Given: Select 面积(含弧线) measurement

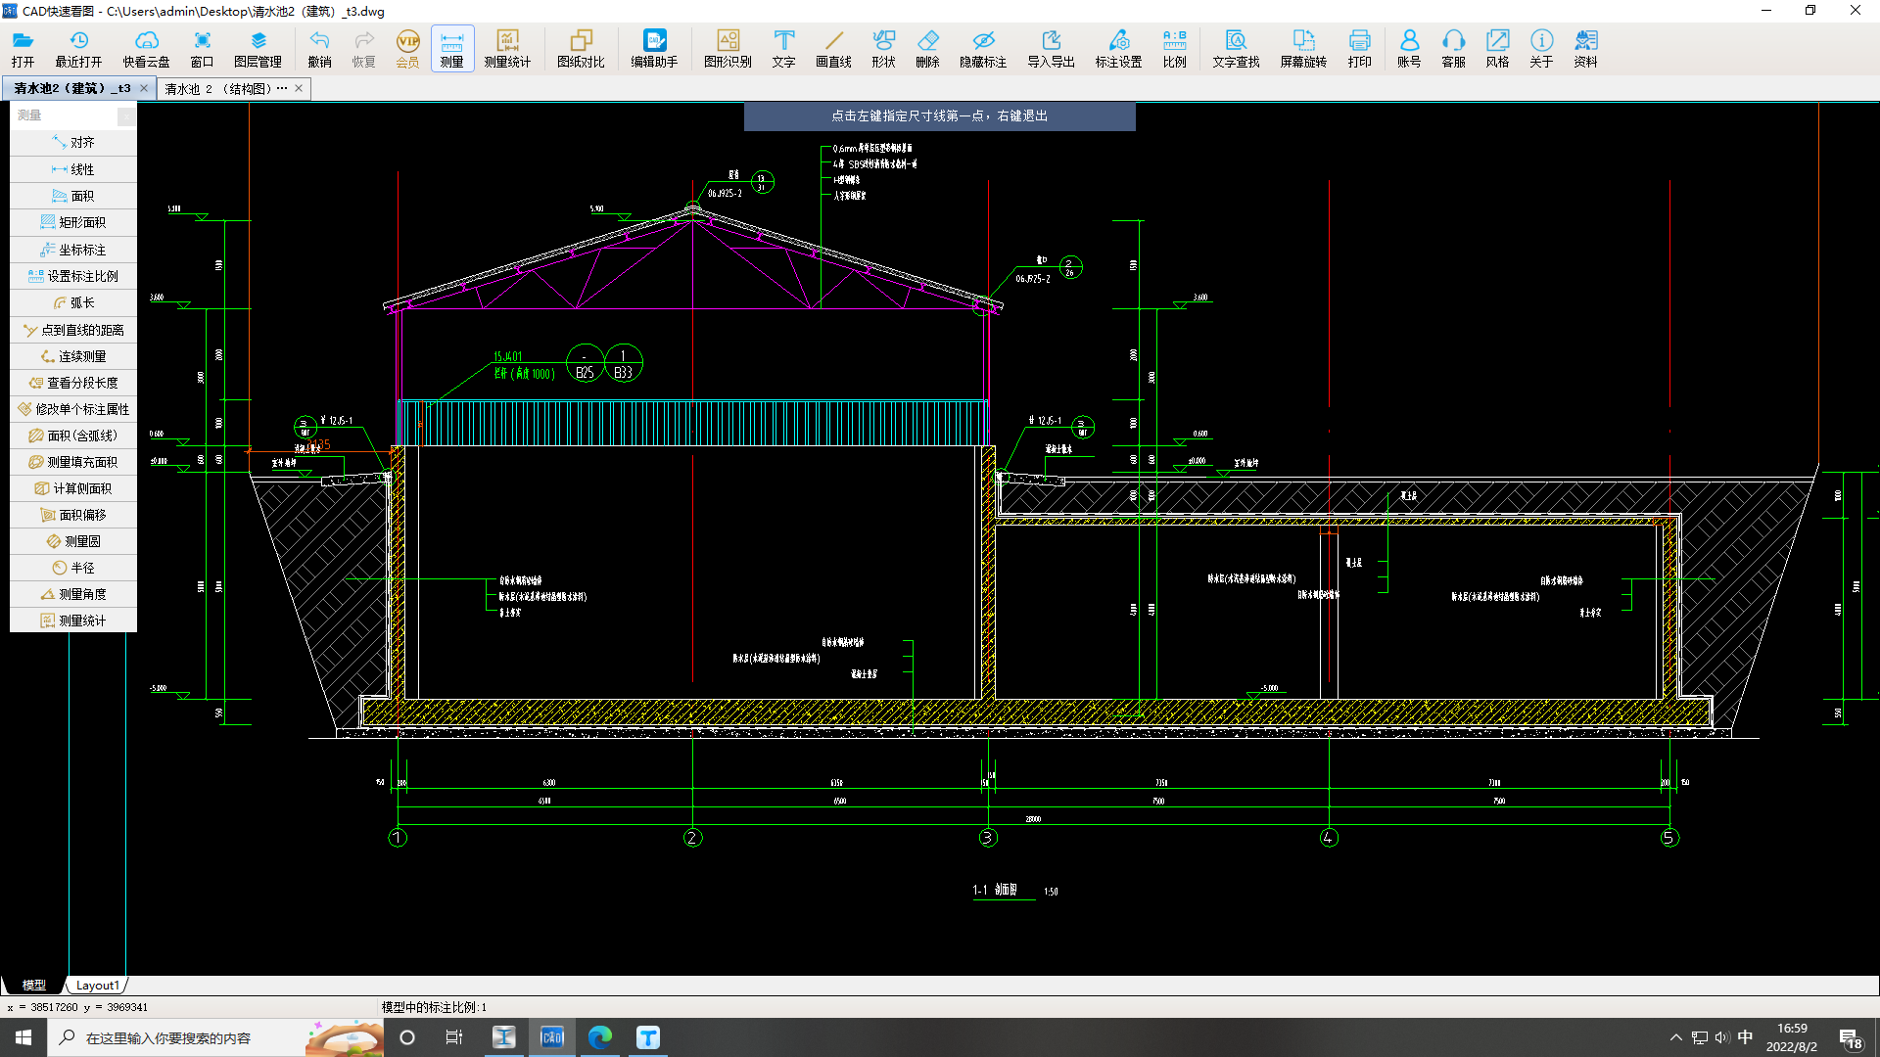Looking at the screenshot, I should point(73,436).
